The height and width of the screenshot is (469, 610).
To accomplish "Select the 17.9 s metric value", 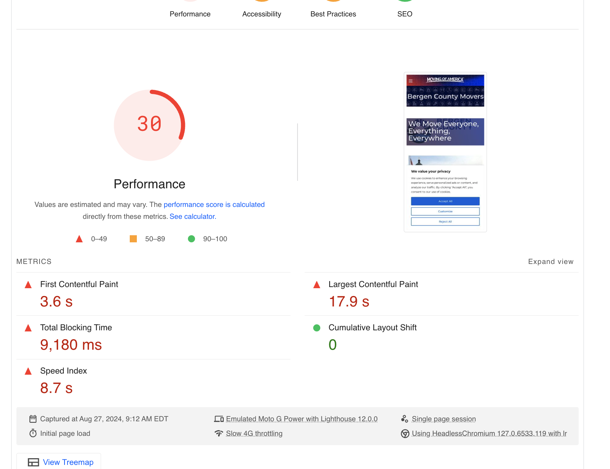I will pyautogui.click(x=349, y=301).
